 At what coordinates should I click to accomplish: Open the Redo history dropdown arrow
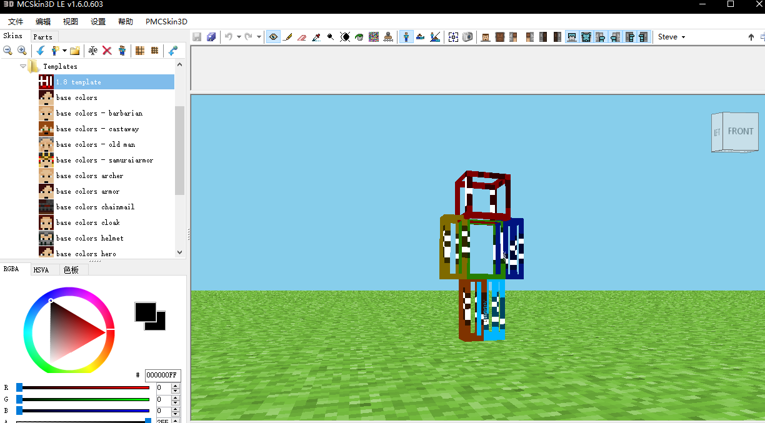pyautogui.click(x=258, y=37)
